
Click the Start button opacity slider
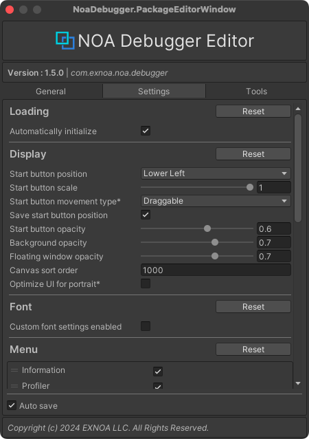tap(197, 228)
